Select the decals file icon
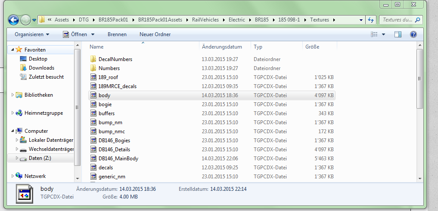The image size is (438, 211). click(93, 168)
